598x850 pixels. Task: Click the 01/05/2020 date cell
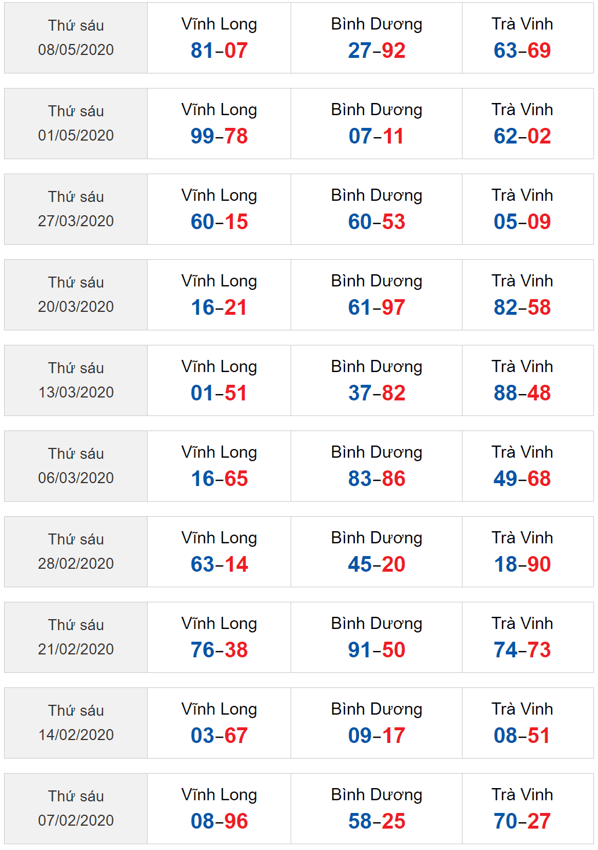[76, 123]
